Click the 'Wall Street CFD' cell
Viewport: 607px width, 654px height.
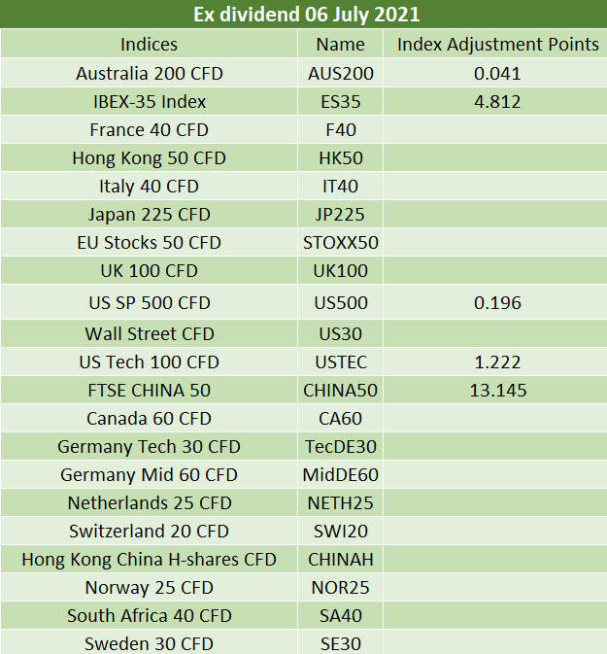[149, 333]
